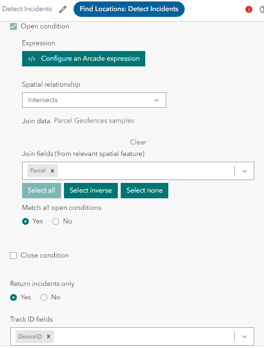This screenshot has width=264, height=348.
Task: Select No for Return incidents only
Action: point(44,297)
